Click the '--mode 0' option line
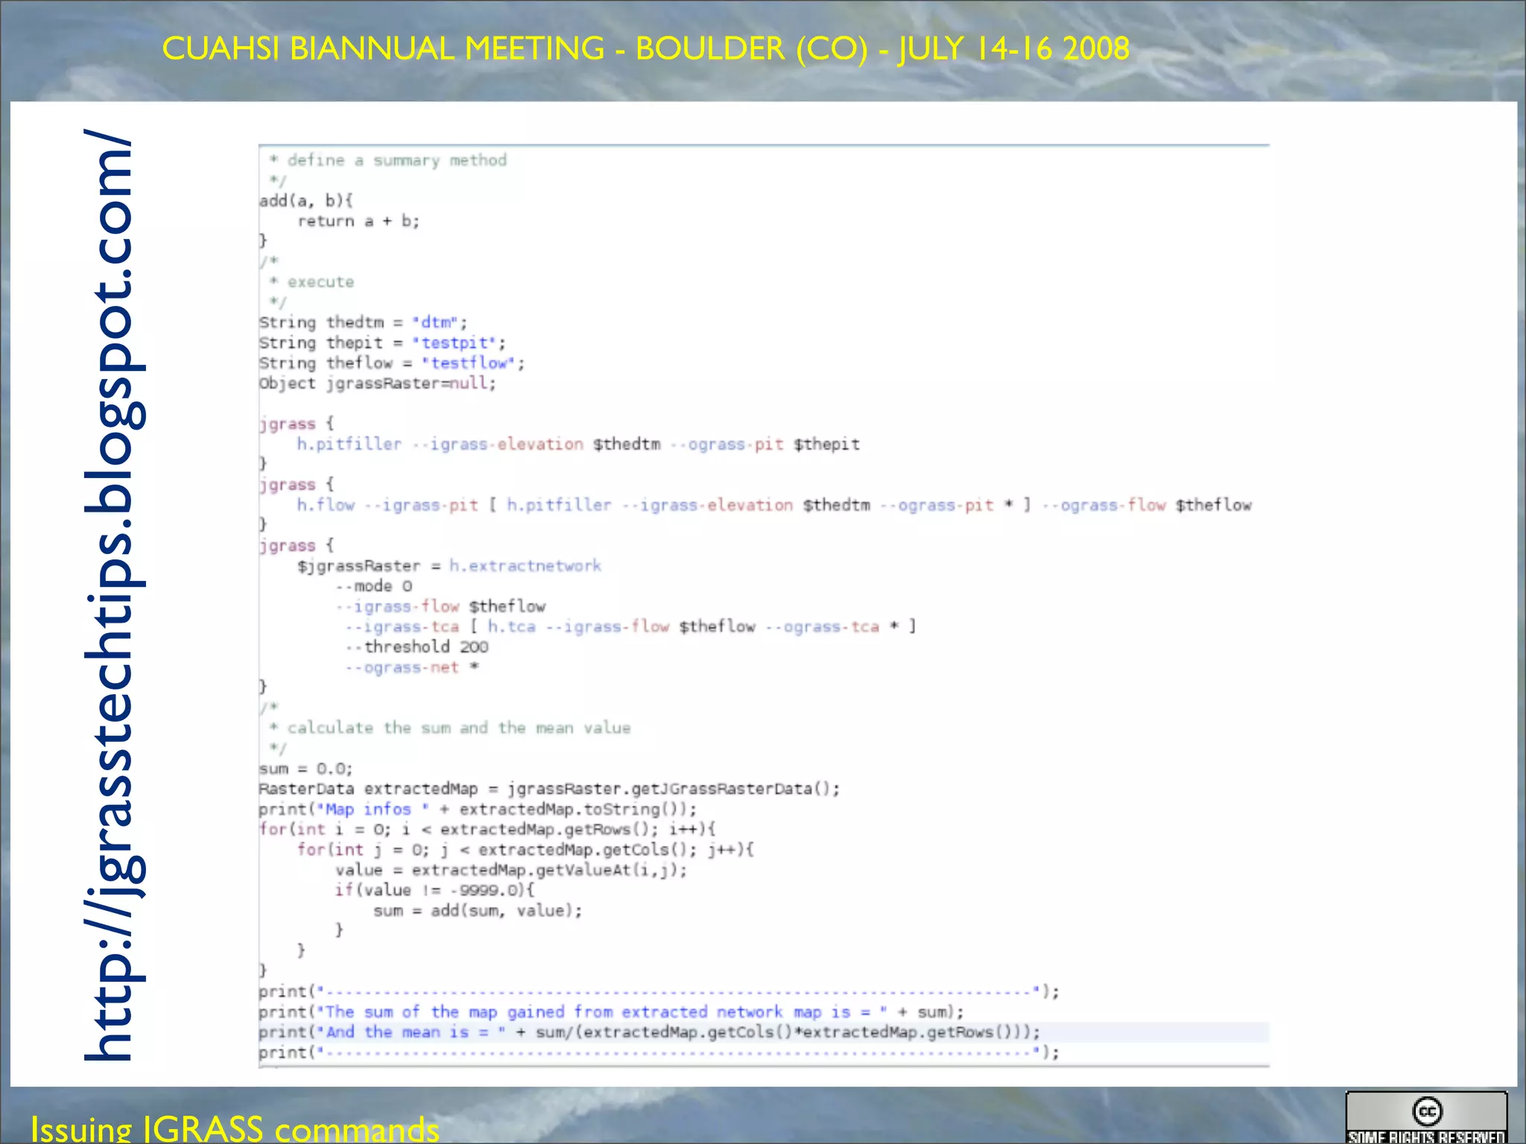The height and width of the screenshot is (1144, 1526). click(373, 586)
